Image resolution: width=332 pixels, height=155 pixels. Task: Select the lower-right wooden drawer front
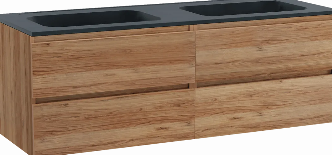(263, 106)
